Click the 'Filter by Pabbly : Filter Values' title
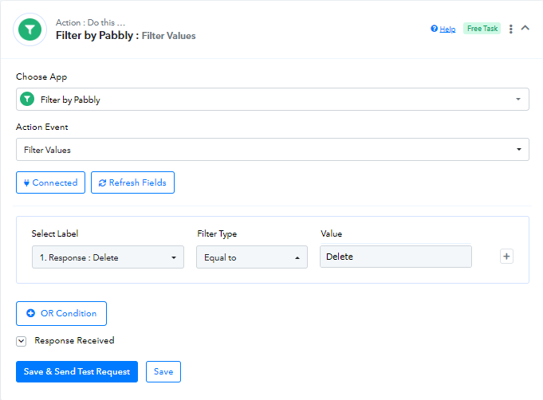This screenshot has height=400, width=543. [x=126, y=36]
